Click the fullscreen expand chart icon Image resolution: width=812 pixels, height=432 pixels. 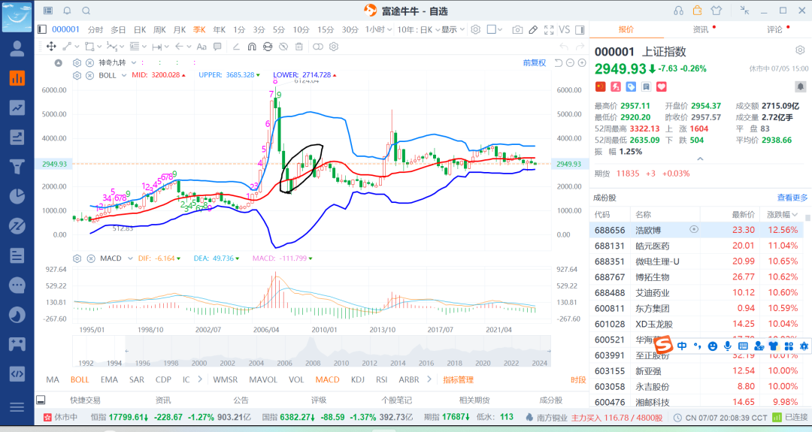549,30
